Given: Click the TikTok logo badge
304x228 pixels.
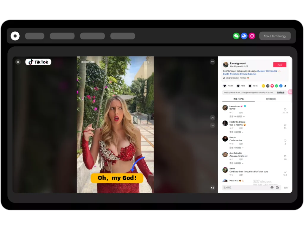Looking at the screenshot, I should click(x=38, y=62).
